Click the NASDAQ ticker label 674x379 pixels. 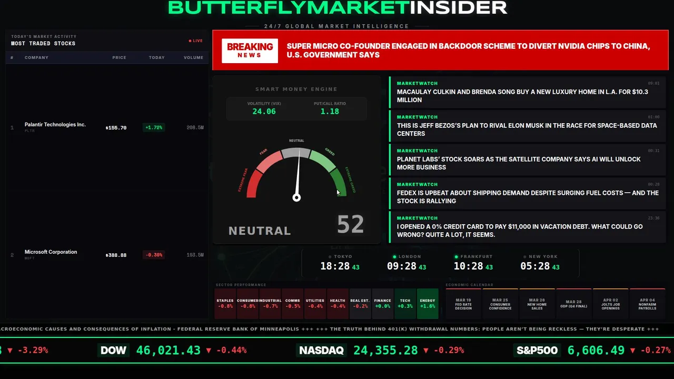[x=321, y=351]
